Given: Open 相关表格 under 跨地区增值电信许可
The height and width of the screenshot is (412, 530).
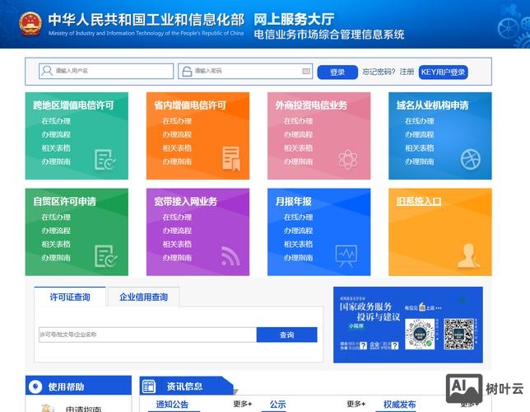Looking at the screenshot, I should tap(56, 148).
